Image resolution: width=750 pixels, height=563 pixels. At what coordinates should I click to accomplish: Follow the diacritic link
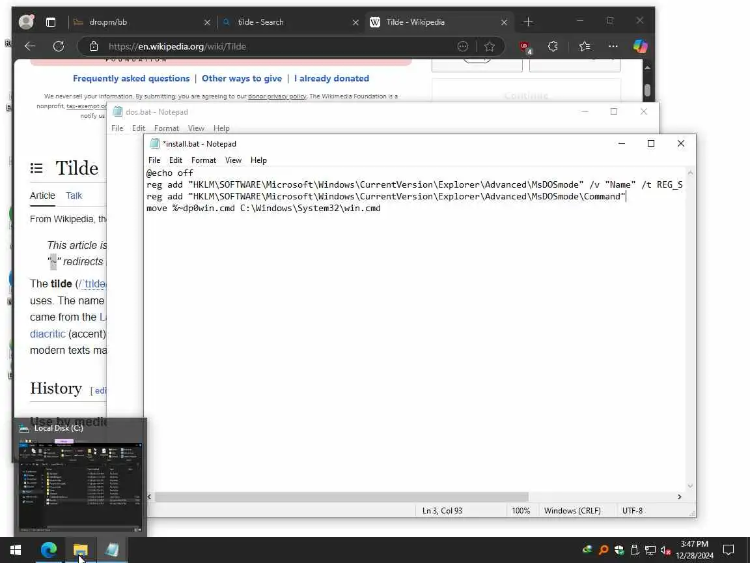(48, 334)
